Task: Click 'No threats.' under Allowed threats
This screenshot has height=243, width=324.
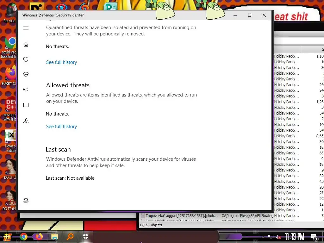Action: (x=58, y=114)
